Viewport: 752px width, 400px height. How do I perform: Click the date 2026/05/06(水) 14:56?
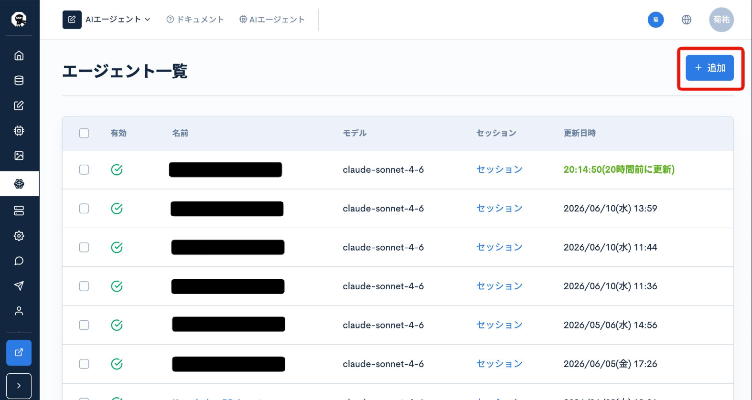click(x=611, y=325)
